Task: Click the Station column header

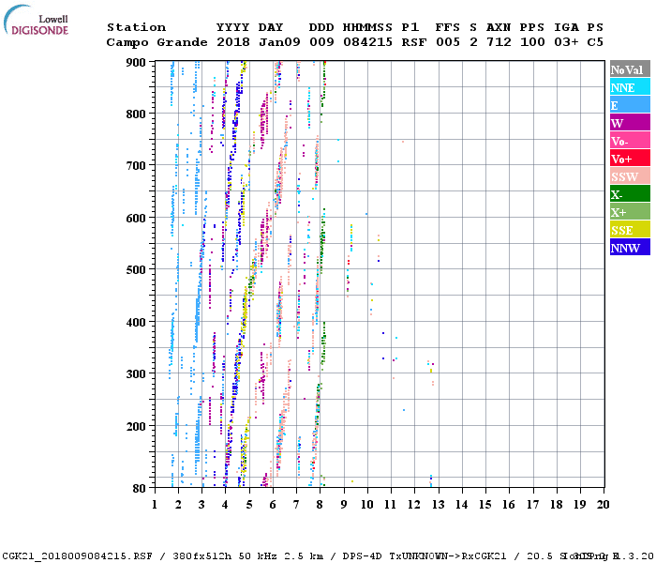Action: (x=137, y=27)
